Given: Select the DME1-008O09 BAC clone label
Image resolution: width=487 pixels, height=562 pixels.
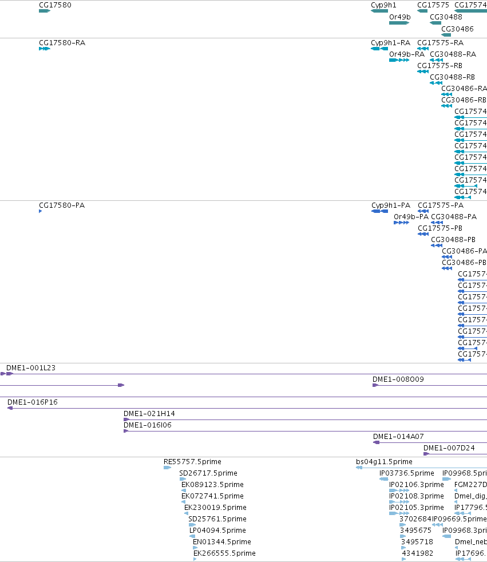Looking at the screenshot, I should 398,379.
